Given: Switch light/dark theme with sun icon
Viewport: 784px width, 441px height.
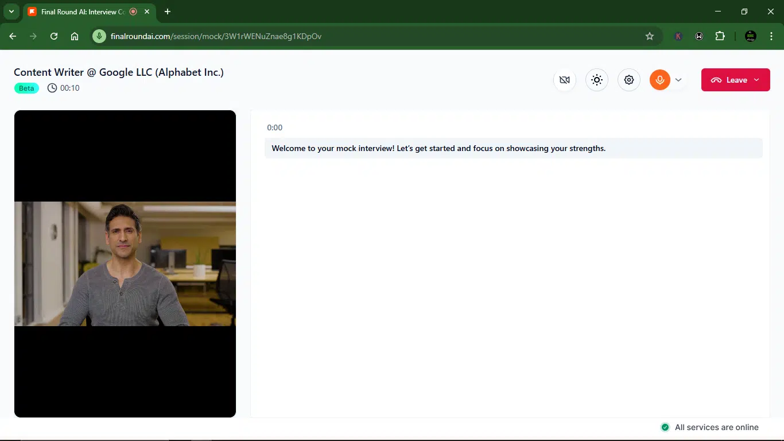Looking at the screenshot, I should click(x=597, y=80).
